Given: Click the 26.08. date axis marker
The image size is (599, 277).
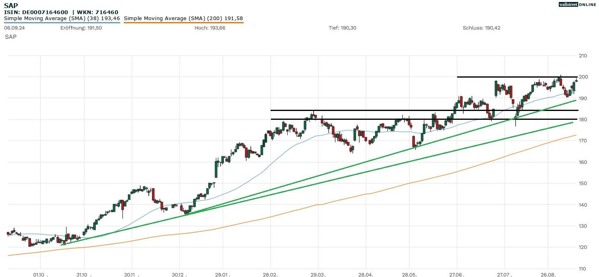Looking at the screenshot, I should (549, 274).
